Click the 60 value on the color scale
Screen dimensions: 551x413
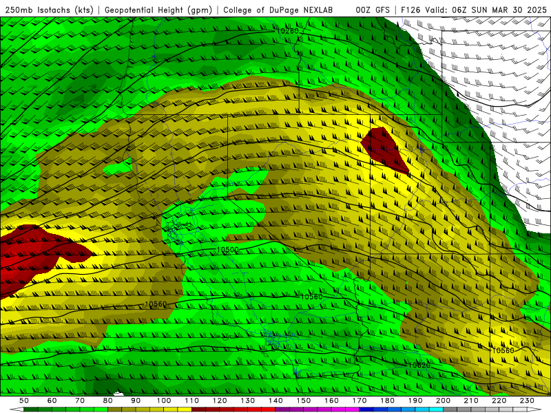[52, 401]
